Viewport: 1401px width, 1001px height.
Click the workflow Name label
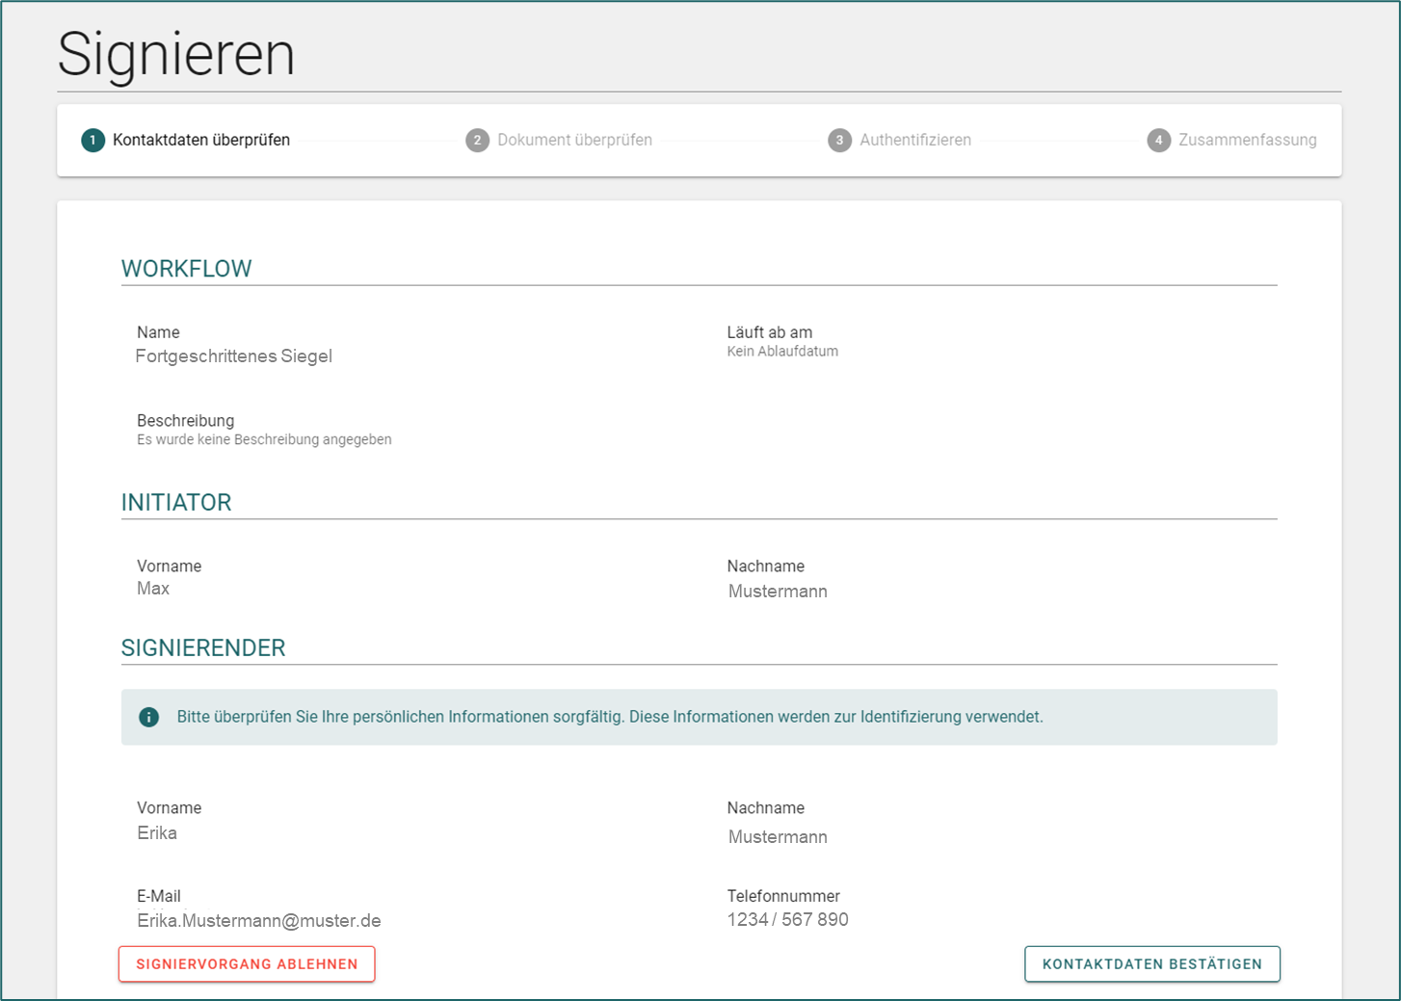click(x=158, y=332)
